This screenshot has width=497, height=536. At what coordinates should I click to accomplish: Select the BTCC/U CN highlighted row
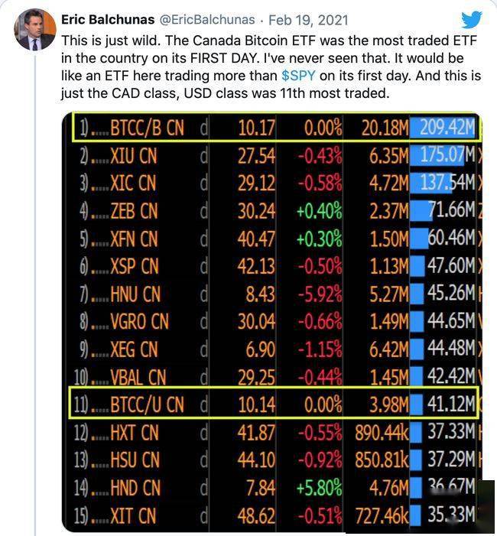click(274, 403)
